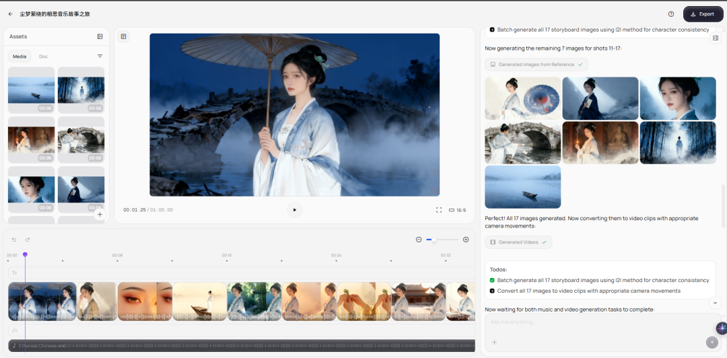Open the 16:9 aspect ratio selector
This screenshot has width=727, height=358.
pos(457,210)
